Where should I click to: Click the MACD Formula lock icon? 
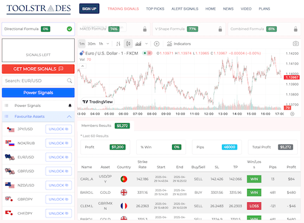click(x=145, y=29)
